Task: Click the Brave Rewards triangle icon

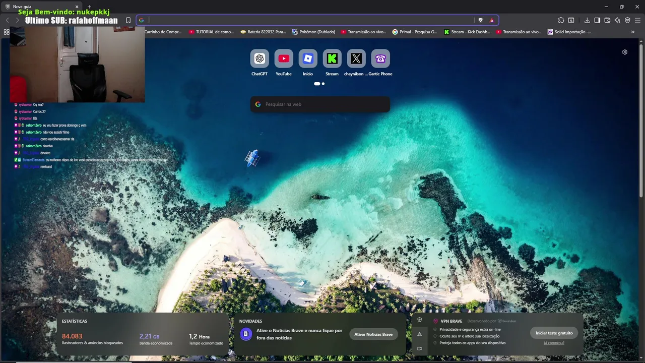Action: tap(492, 20)
